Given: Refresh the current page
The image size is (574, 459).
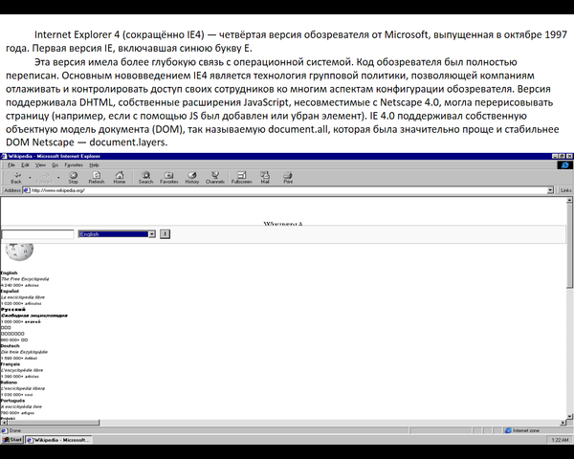Looking at the screenshot, I should tap(96, 178).
